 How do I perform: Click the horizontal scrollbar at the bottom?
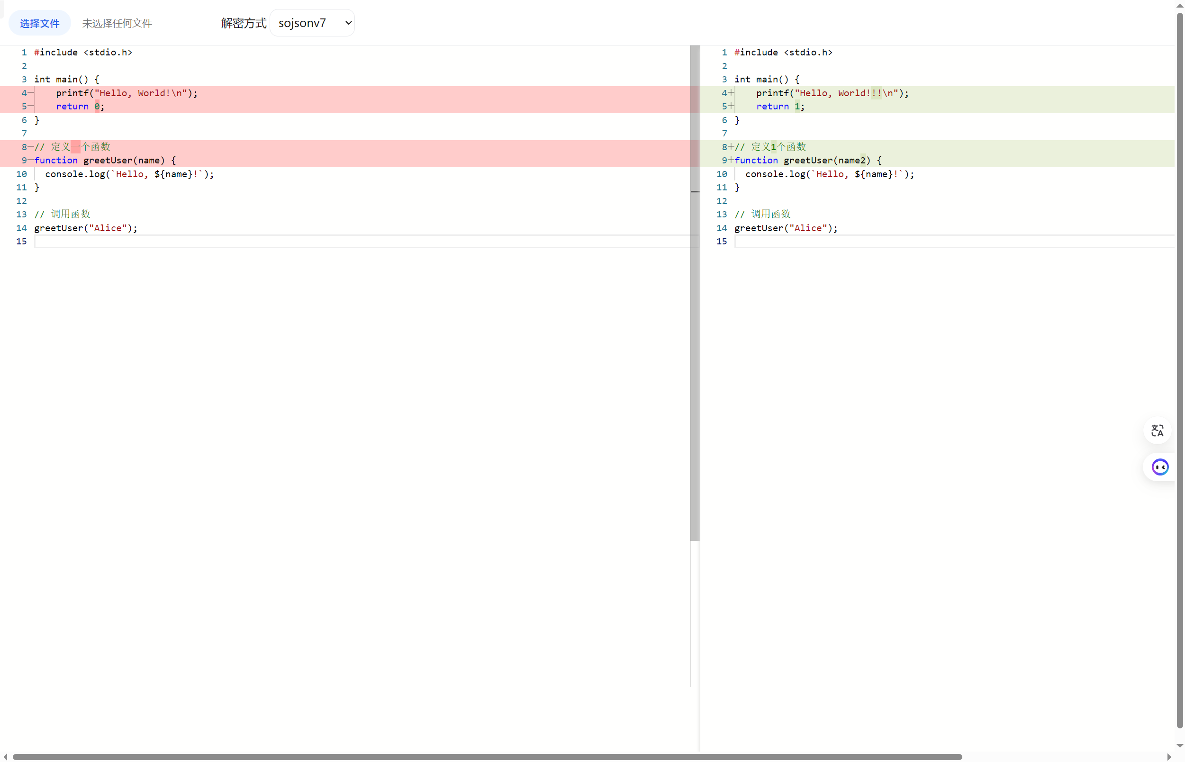tap(487, 757)
